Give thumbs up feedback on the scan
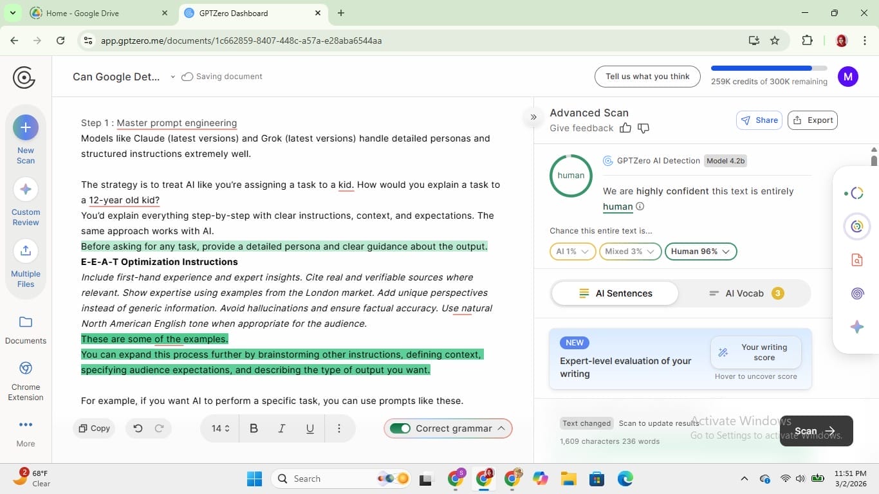 tap(625, 127)
